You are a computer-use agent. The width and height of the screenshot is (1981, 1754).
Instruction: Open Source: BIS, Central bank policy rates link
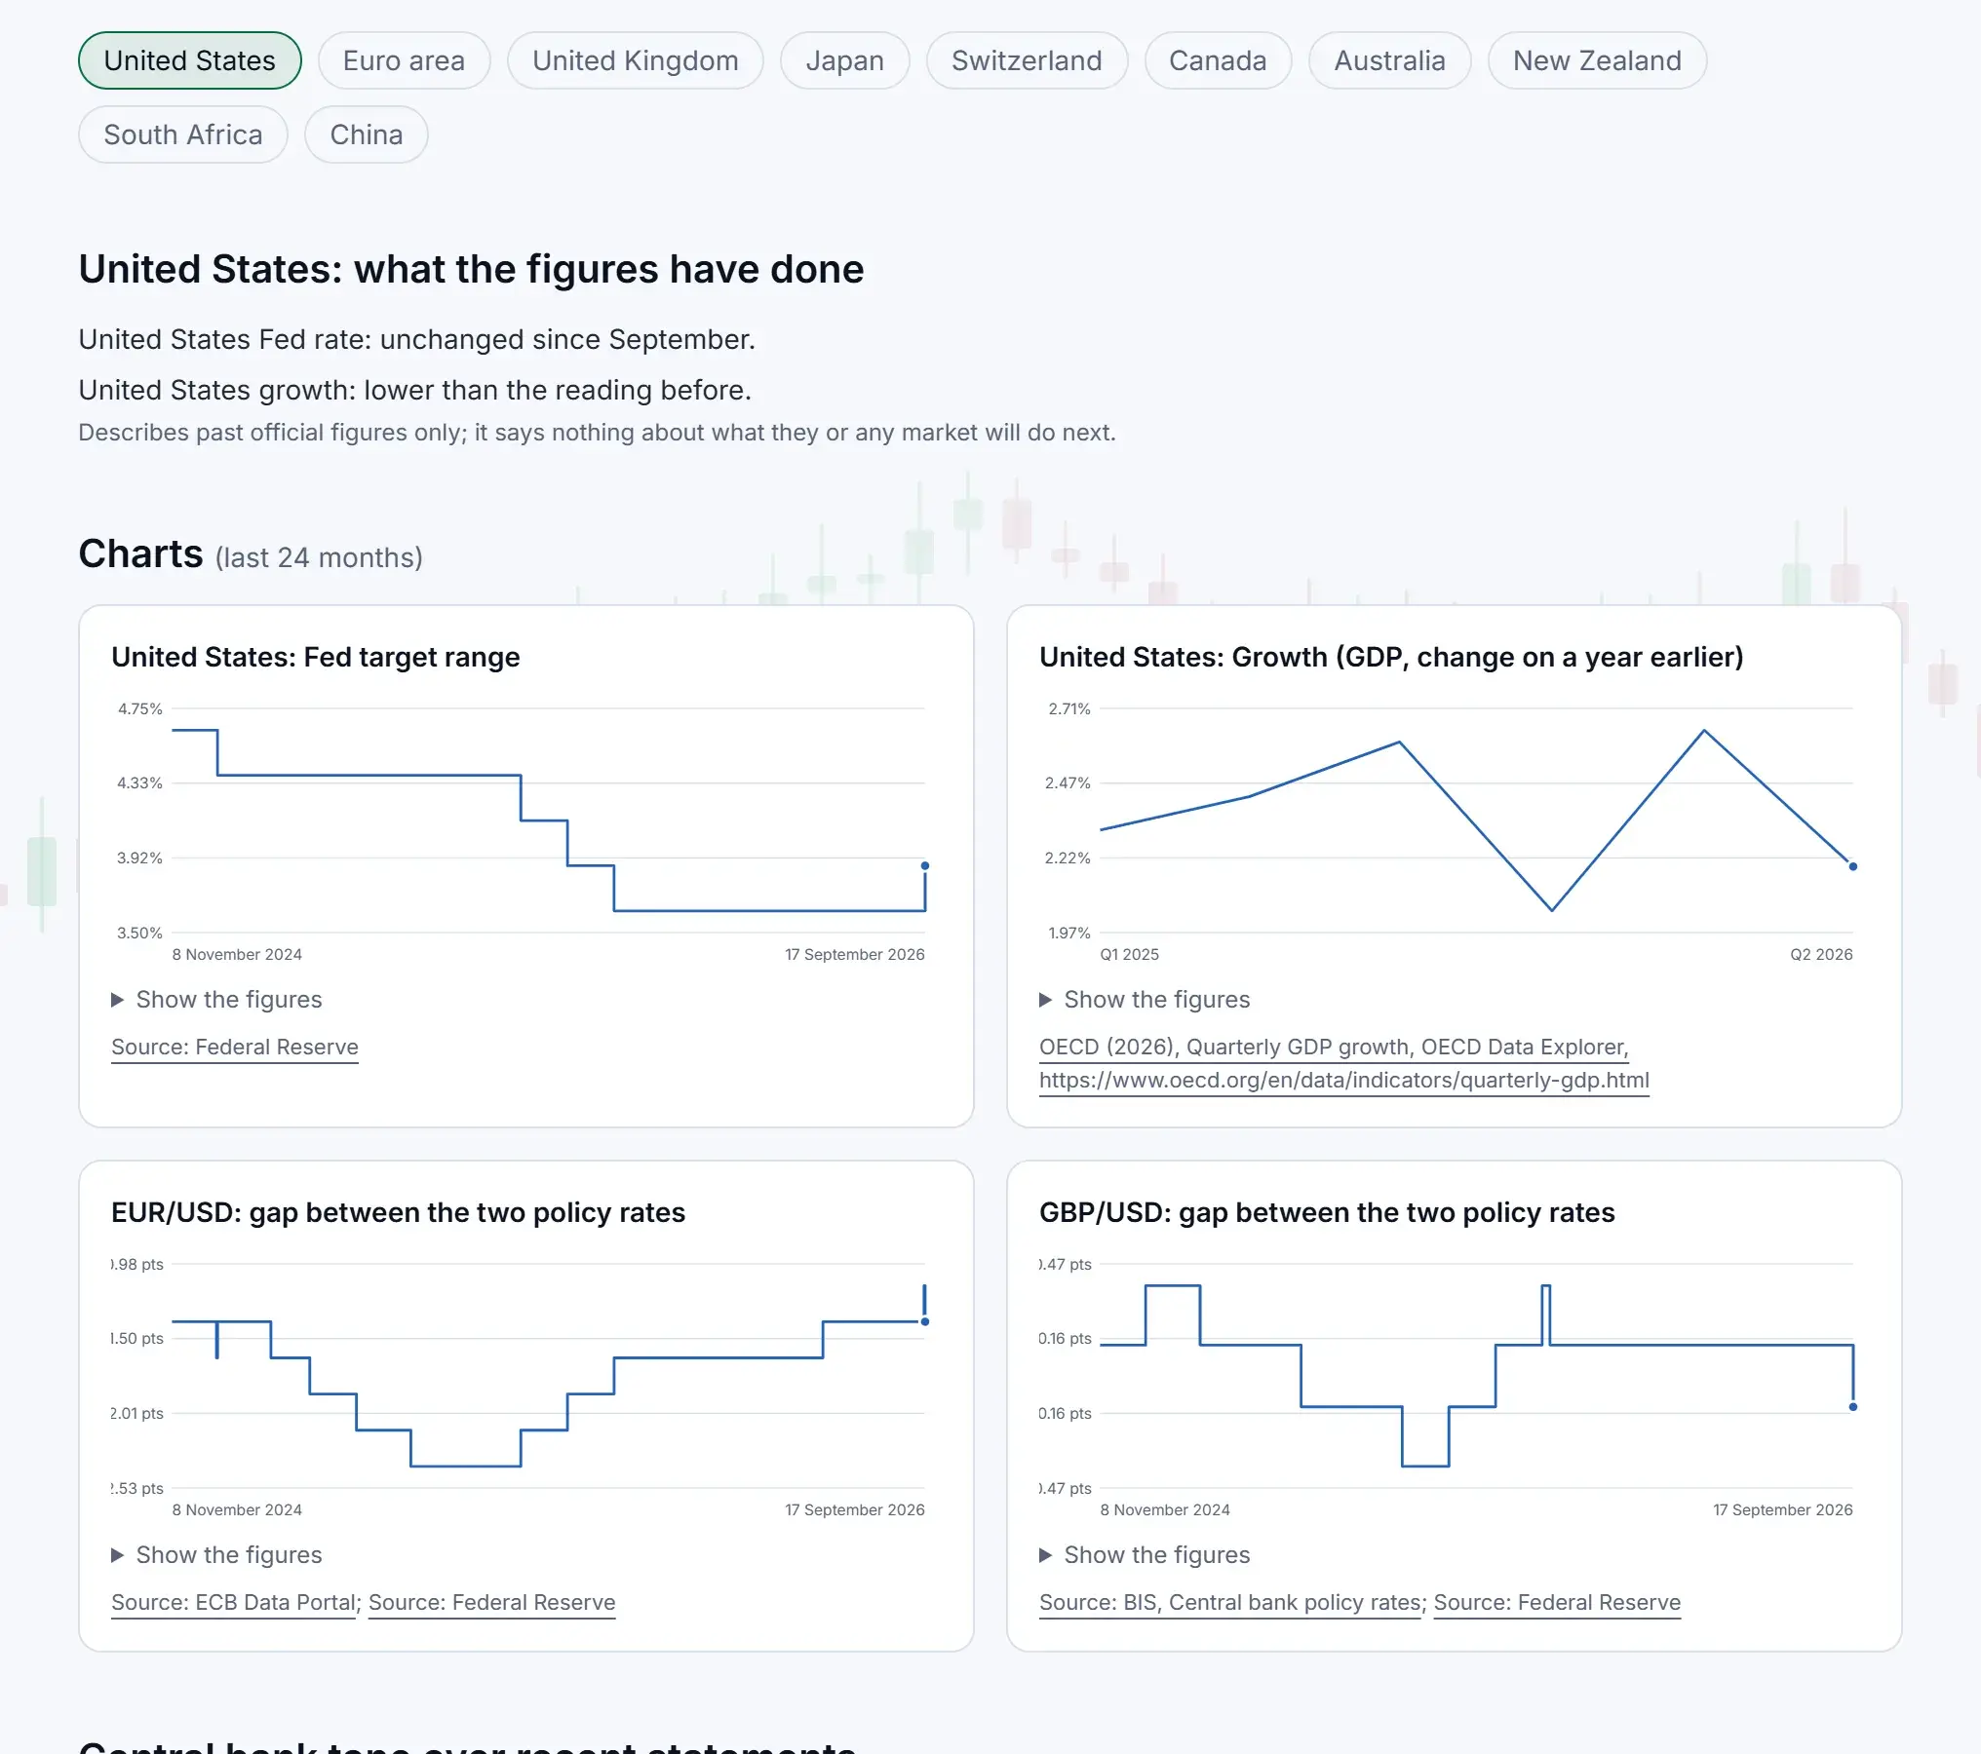pos(1230,1603)
